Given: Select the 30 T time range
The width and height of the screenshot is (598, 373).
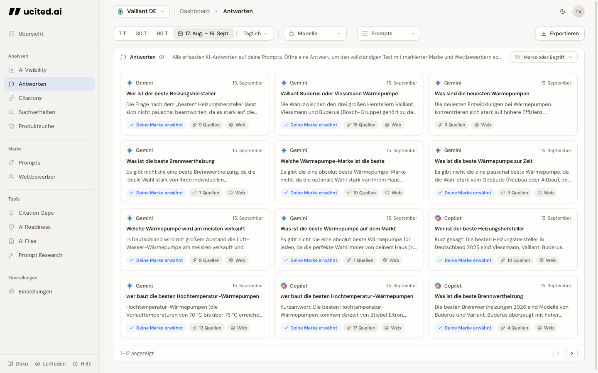Looking at the screenshot, I should (141, 34).
